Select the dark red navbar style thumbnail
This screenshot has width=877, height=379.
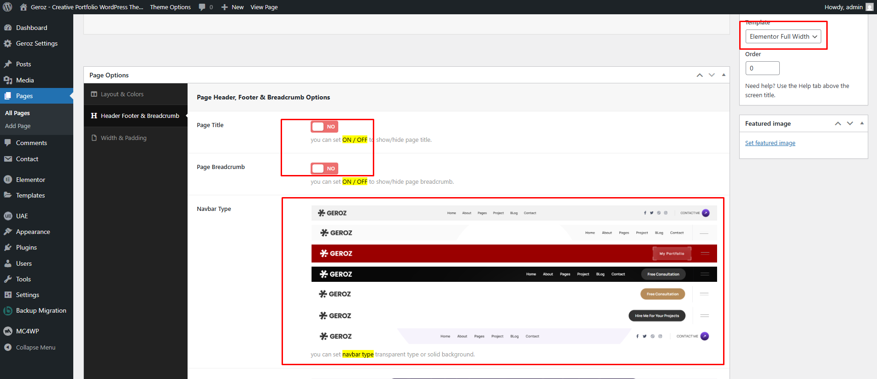[x=514, y=253]
